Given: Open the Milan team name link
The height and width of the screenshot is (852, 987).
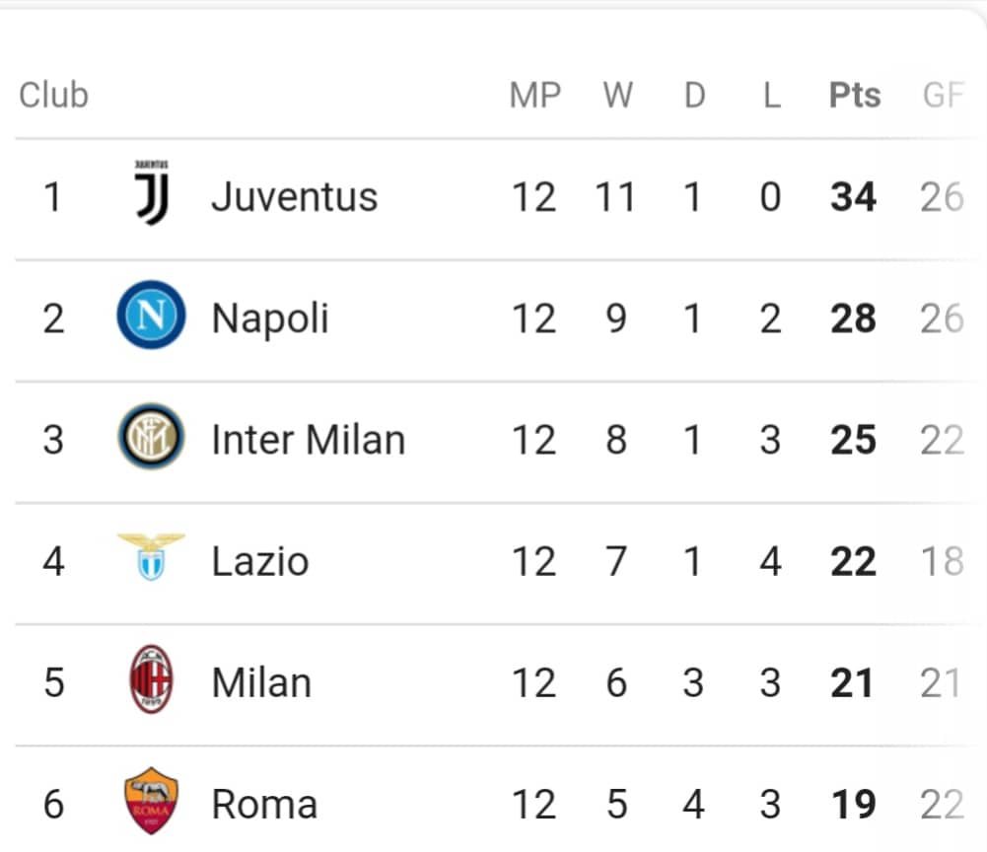Looking at the screenshot, I should pyautogui.click(x=262, y=682).
